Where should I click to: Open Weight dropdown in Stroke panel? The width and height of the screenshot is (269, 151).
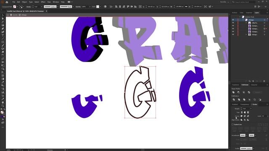click(x=251, y=109)
